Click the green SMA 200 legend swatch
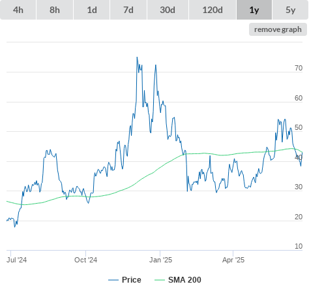Screen dimensions: 309x297 point(160,280)
